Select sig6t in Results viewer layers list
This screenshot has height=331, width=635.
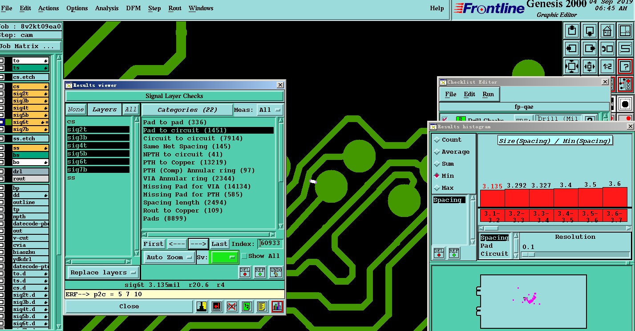tap(98, 162)
